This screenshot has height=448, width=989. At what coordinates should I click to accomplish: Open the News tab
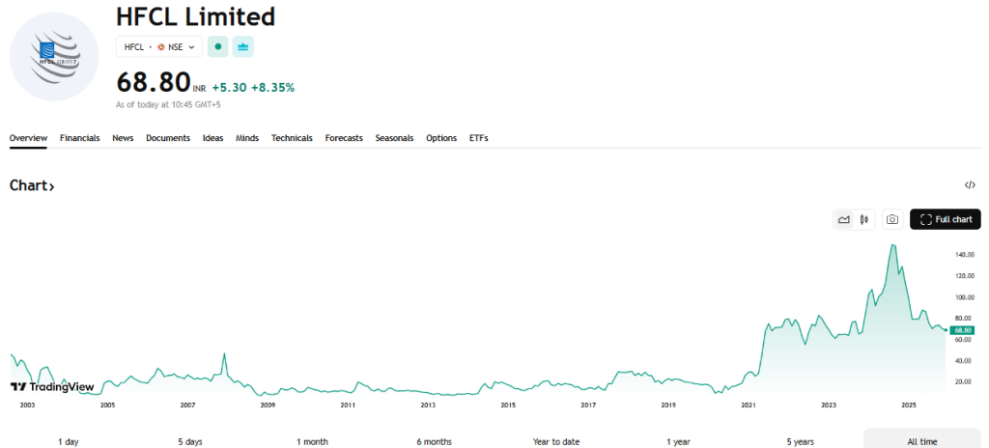click(123, 137)
